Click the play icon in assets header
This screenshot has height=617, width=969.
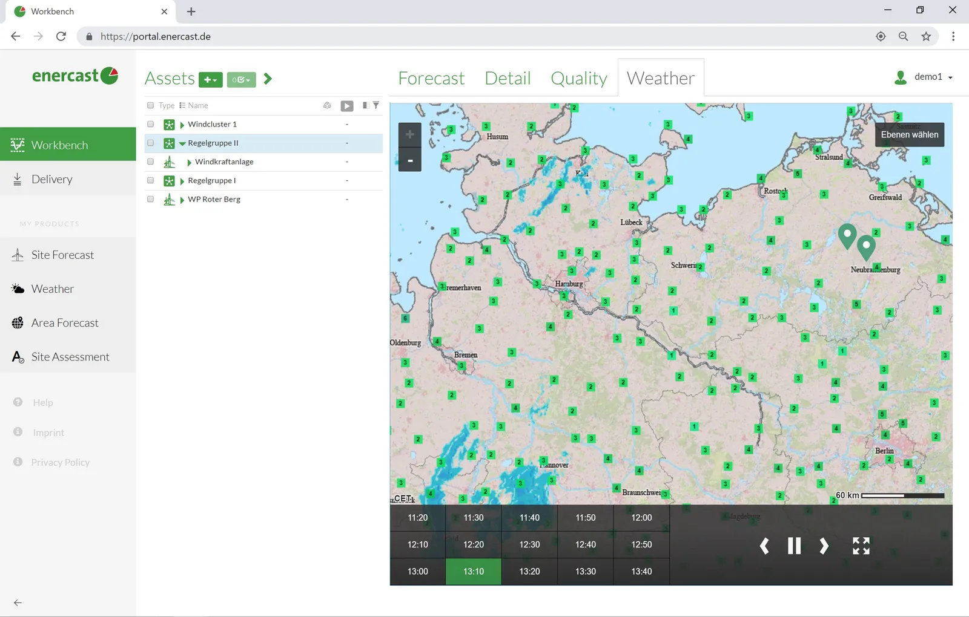click(x=347, y=106)
